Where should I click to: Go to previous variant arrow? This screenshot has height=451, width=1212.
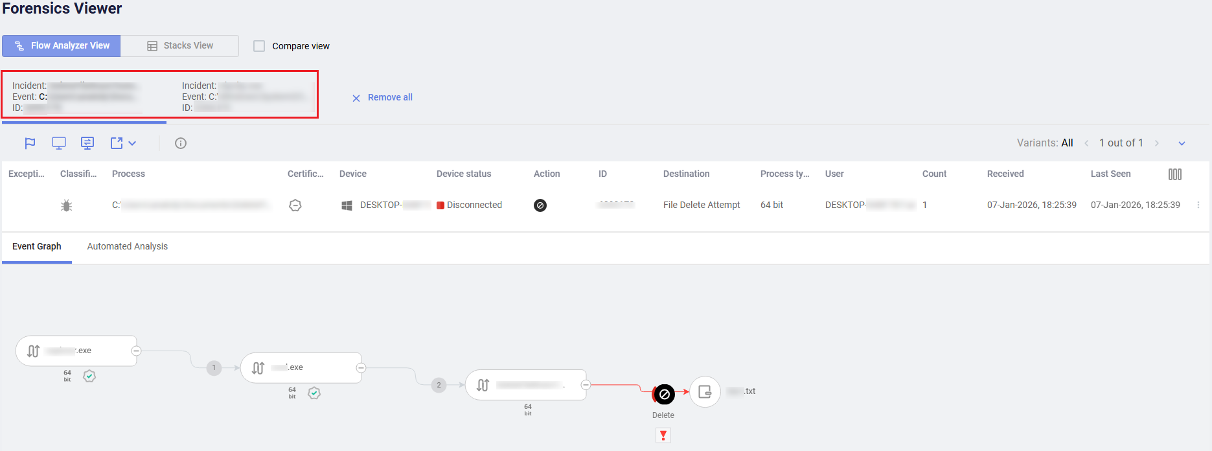(1086, 143)
